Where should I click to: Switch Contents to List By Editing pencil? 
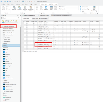tap(11, 21)
